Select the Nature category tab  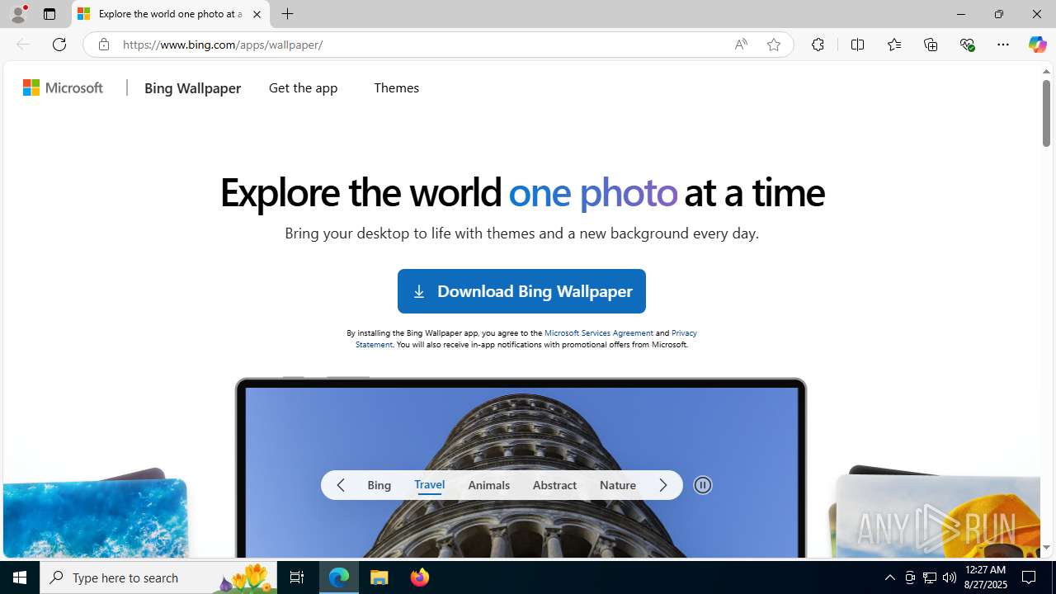coord(618,485)
